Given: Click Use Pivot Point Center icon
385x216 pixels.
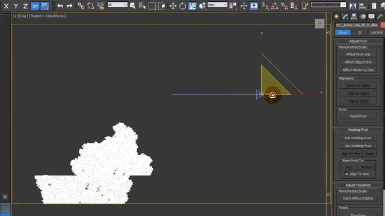Looking at the screenshot, I should click(x=233, y=6).
